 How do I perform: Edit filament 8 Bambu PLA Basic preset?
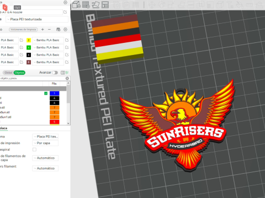(67, 62)
